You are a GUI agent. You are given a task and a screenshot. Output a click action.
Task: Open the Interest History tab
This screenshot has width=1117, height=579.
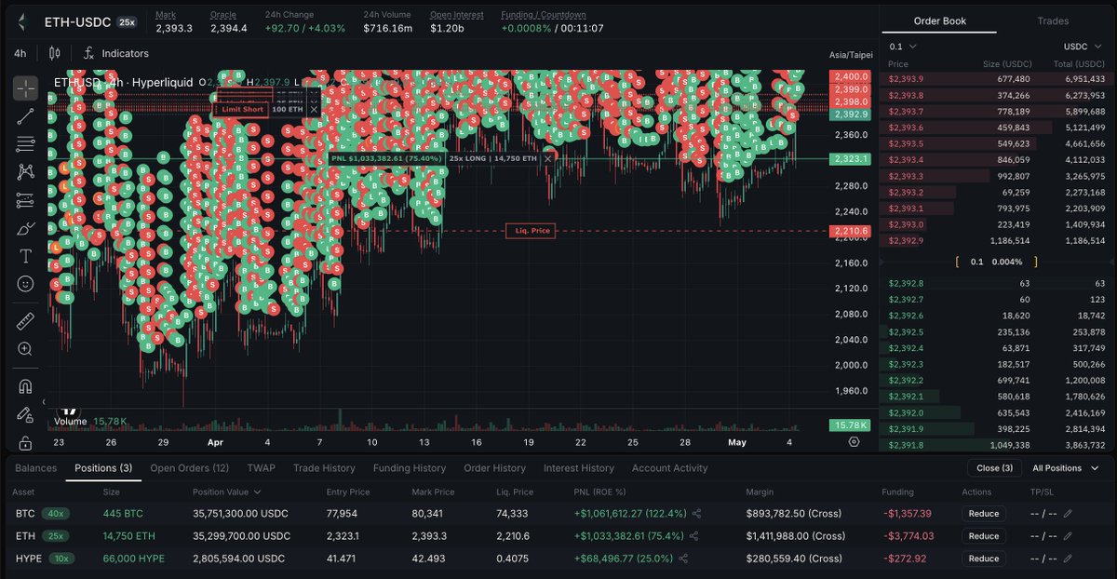[x=578, y=468]
